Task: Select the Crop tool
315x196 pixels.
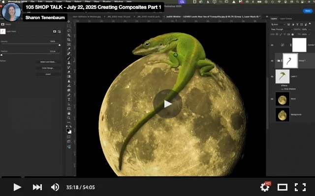Action: 69,40
